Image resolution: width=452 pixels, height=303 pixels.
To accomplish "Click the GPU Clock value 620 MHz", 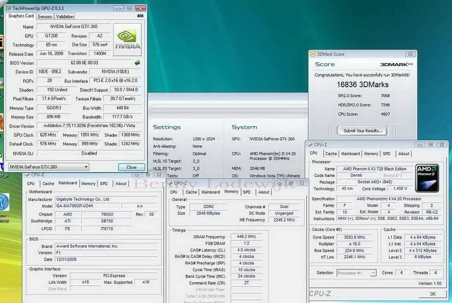I will (48, 135).
